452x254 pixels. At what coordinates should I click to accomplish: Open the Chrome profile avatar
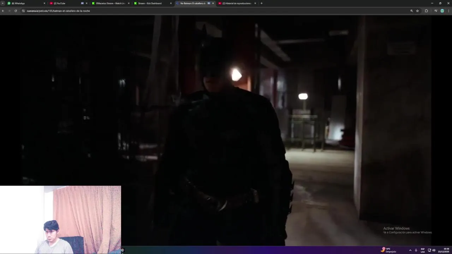(x=442, y=11)
